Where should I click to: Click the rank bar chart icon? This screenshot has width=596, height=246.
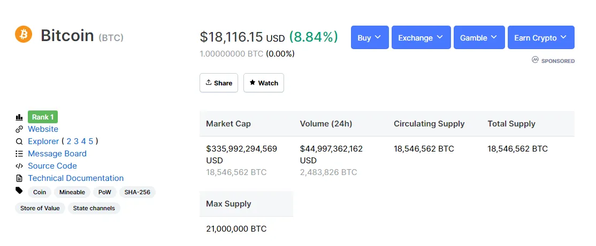(19, 117)
